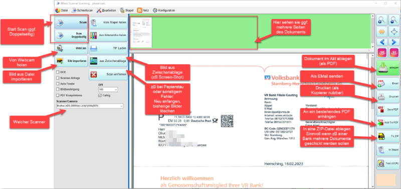
Task: Toggle the Auto Feeder checkbox
Action: point(58,83)
